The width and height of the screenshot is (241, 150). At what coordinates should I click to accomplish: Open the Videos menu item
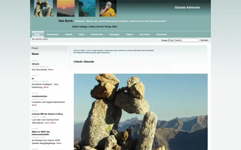coord(129,34)
